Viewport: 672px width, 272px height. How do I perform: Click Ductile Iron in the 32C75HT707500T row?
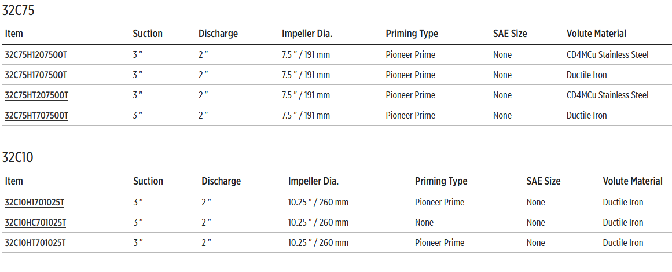click(x=586, y=116)
